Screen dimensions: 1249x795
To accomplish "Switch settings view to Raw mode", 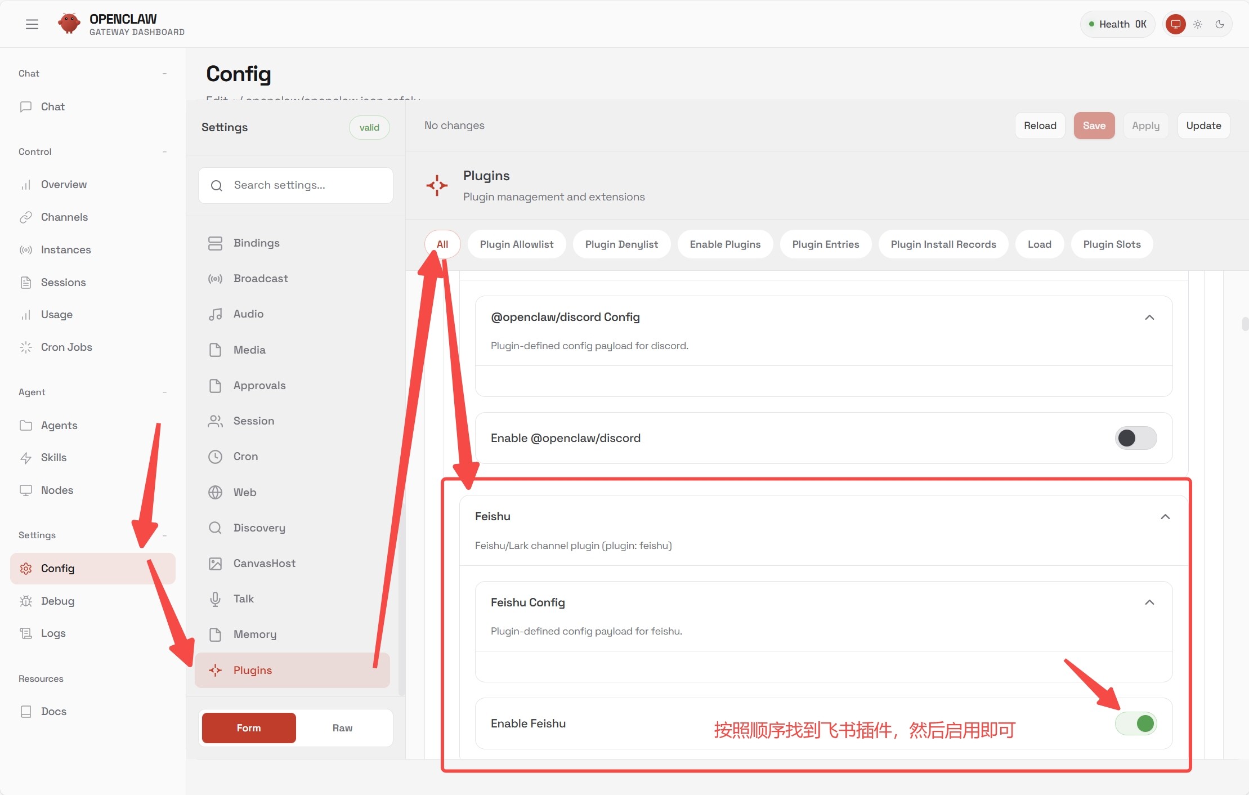I will click(x=342, y=728).
